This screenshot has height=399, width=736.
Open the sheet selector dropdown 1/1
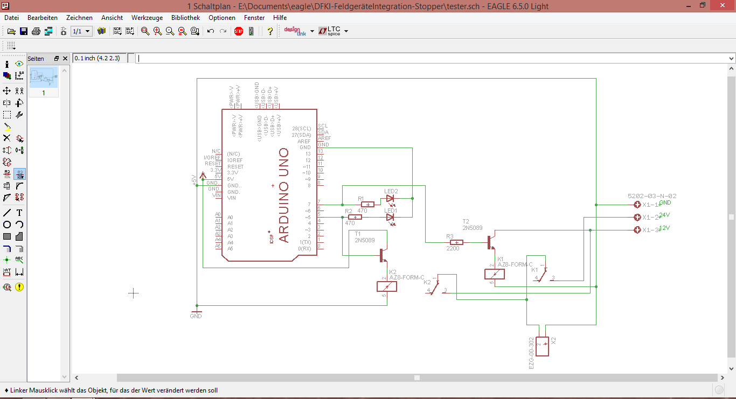82,31
